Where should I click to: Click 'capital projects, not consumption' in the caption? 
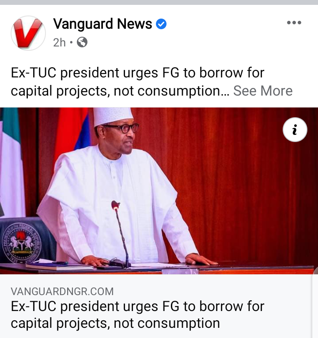(115, 91)
